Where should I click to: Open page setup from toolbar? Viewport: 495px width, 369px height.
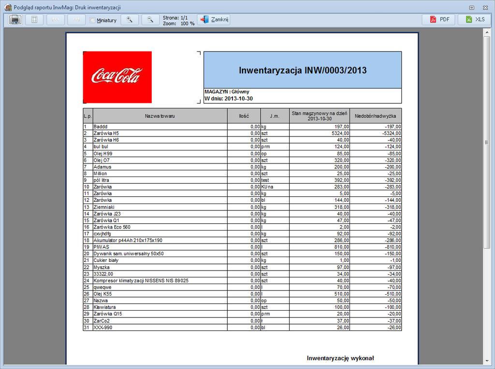coord(34,20)
